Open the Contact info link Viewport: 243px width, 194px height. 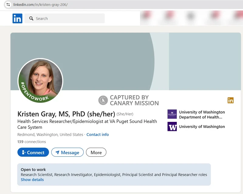click(x=98, y=135)
